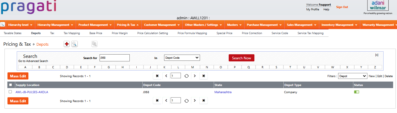Tick the select-all checkbox in table header

click(10, 85)
